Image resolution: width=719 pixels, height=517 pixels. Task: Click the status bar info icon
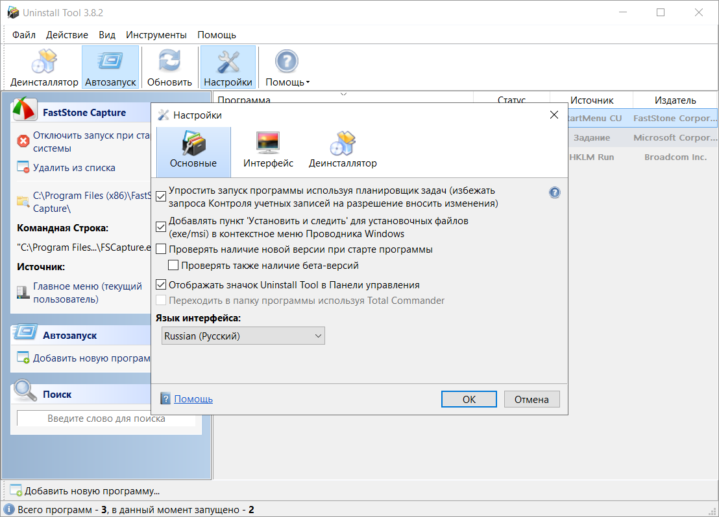pyautogui.click(x=8, y=509)
